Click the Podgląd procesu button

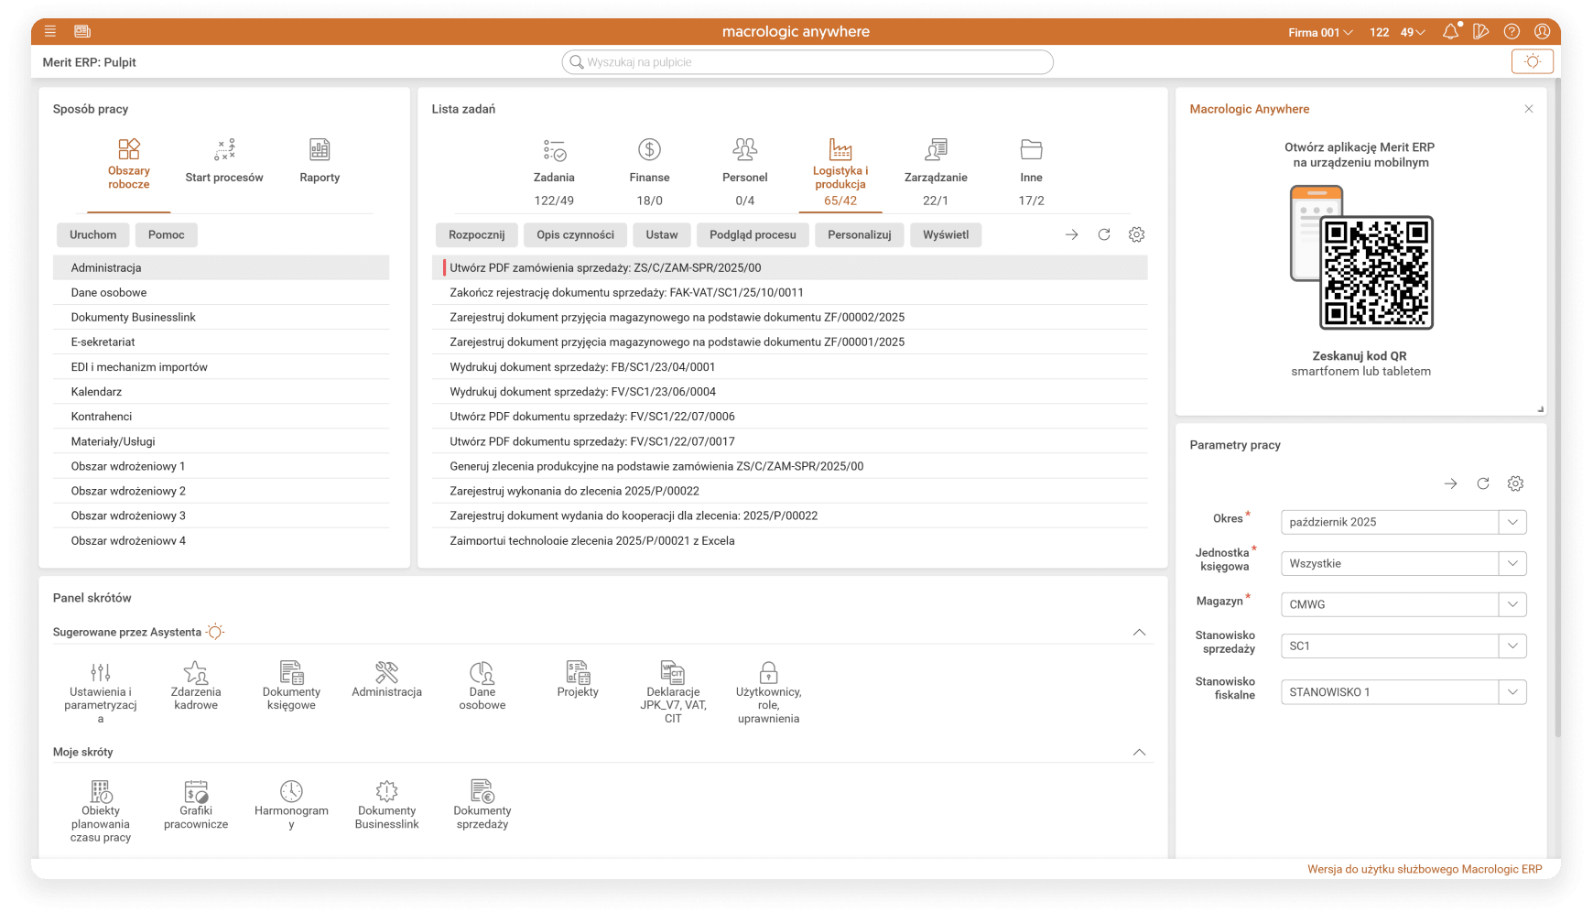pos(753,235)
